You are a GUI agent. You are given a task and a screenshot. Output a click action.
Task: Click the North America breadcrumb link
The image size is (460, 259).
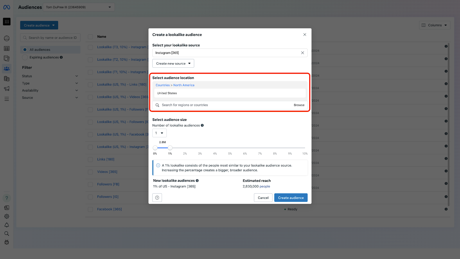point(184,85)
